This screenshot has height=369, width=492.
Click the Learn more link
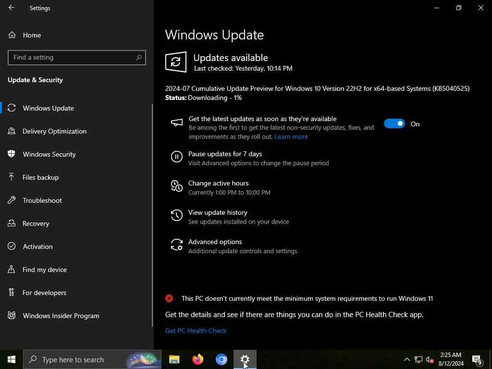291,136
